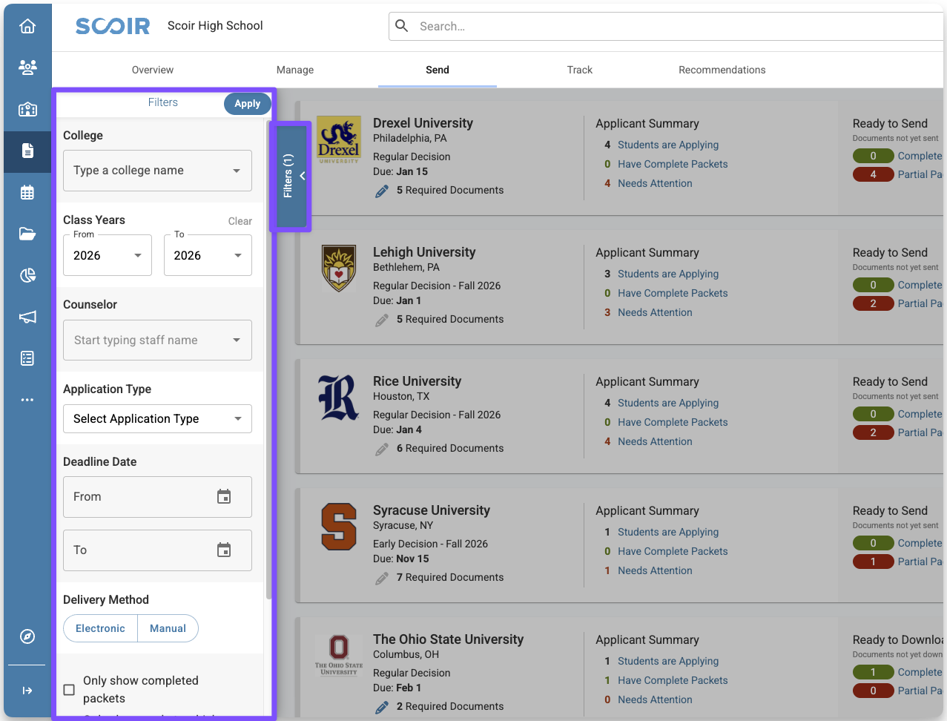Click the Deadline Date From field

(157, 497)
